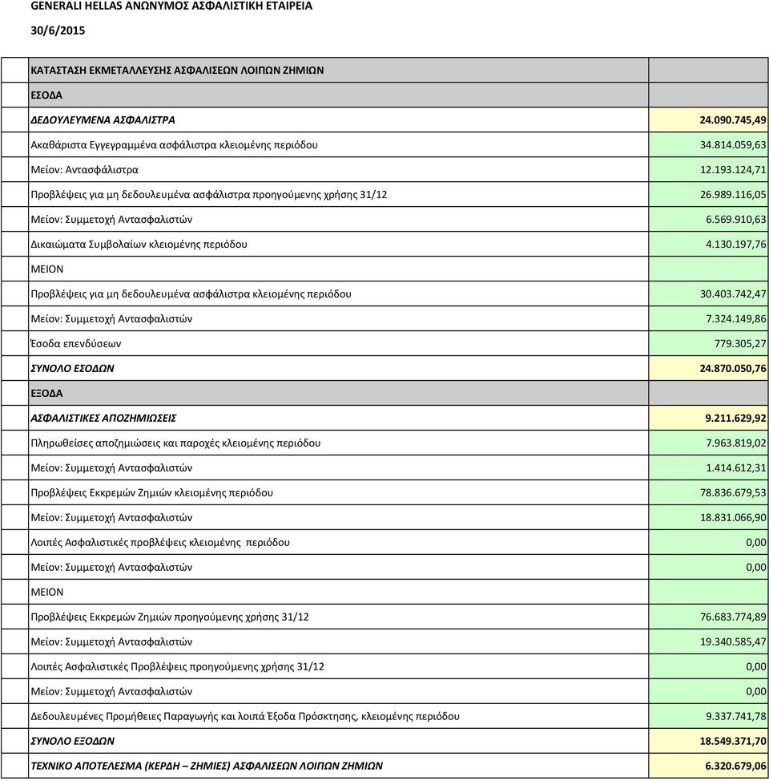769x781 pixels.
Task: Click the amount '30.403.742,47'
Action: coord(733,293)
